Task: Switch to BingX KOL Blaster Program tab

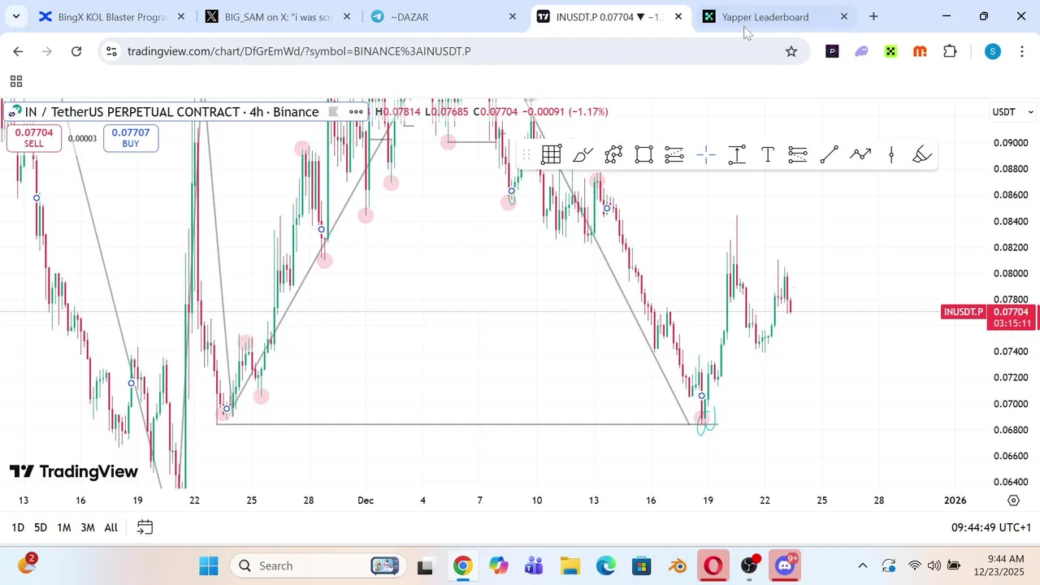Action: tap(112, 16)
